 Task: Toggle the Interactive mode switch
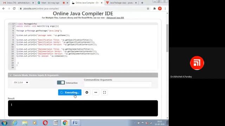tap(61, 83)
